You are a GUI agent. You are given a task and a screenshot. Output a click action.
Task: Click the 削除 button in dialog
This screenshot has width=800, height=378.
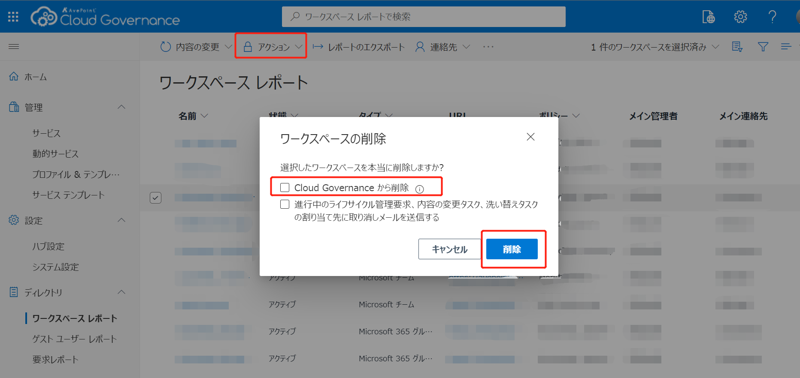(x=512, y=249)
